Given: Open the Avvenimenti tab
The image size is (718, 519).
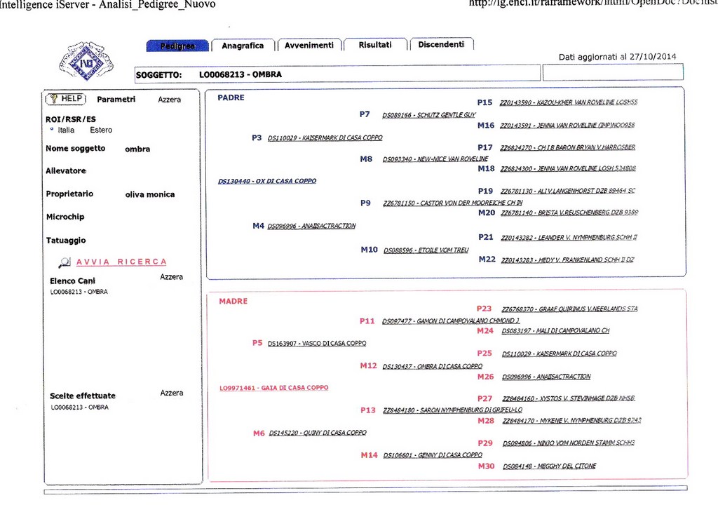Looking at the screenshot, I should point(309,45).
